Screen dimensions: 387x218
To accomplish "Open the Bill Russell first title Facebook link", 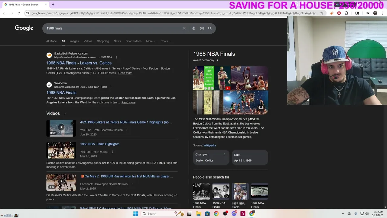I will (x=127, y=176).
